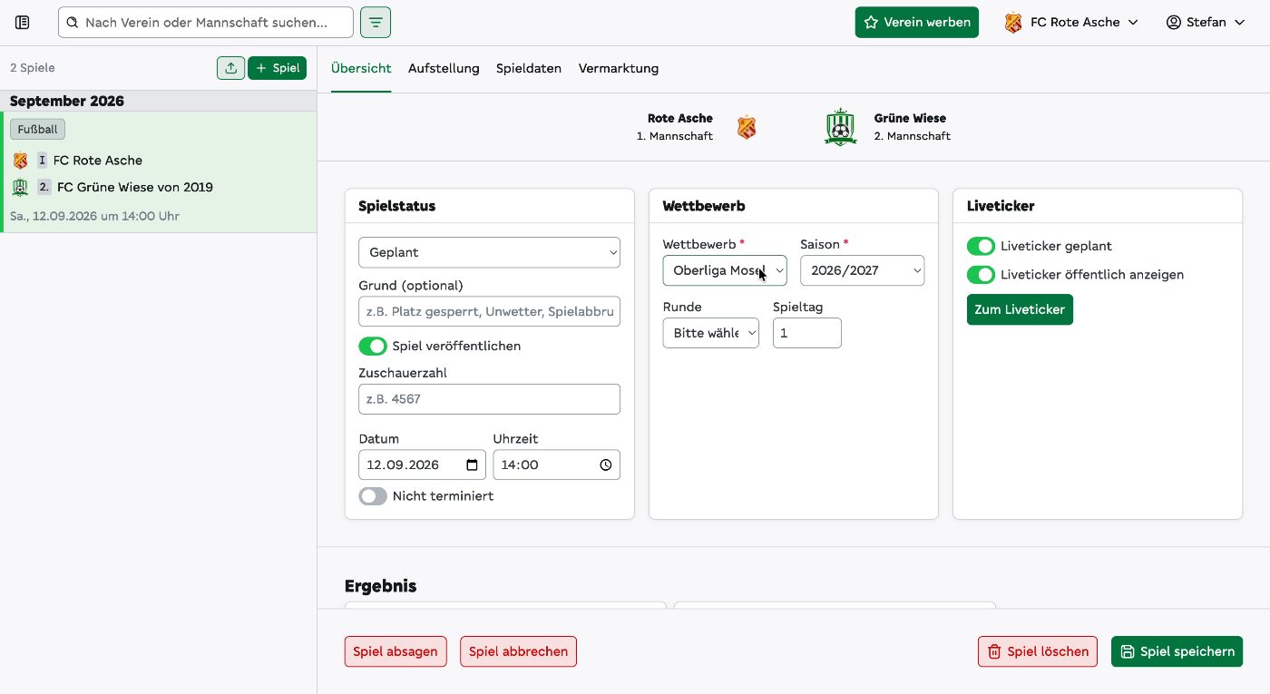This screenshot has height=694, width=1270.
Task: Open the calendar picker in the Datum field
Action: 472,464
